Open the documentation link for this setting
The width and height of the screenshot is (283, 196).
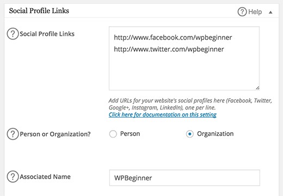click(163, 115)
